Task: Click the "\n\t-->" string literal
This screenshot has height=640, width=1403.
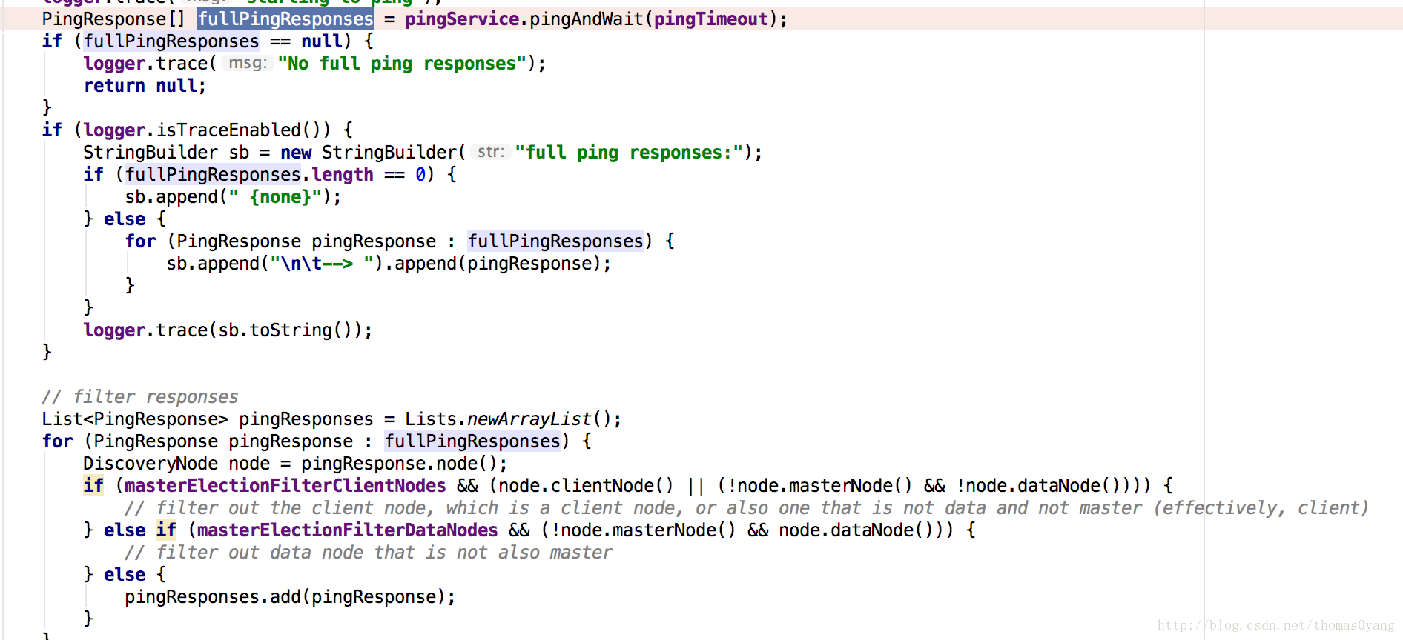Action: [x=322, y=264]
